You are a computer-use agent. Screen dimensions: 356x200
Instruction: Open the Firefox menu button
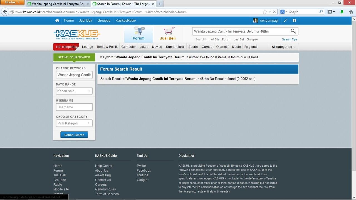click(x=13, y=2)
